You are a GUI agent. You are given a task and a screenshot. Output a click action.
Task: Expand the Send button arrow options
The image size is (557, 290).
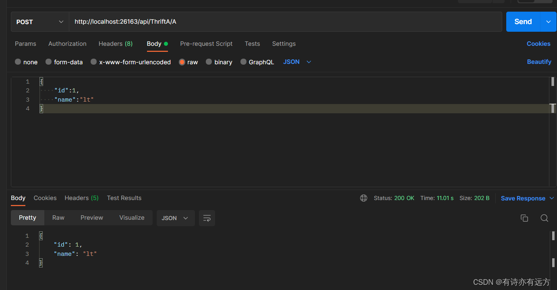coord(548,22)
